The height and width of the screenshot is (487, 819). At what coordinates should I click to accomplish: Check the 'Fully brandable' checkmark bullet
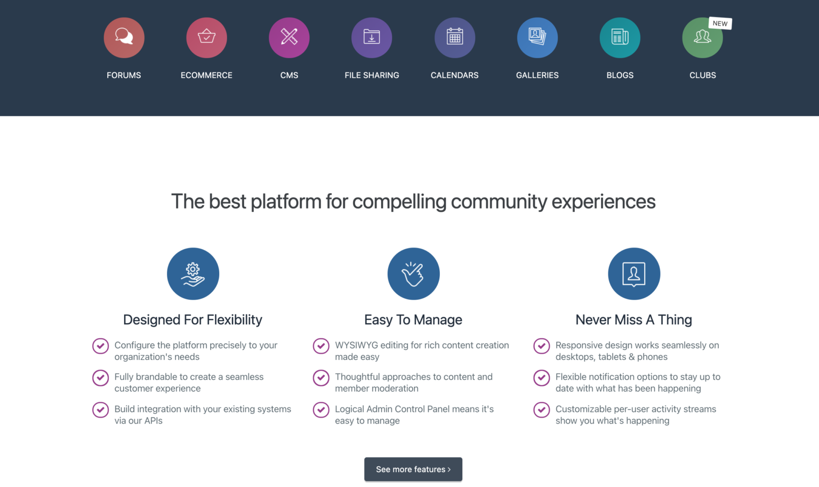(100, 378)
